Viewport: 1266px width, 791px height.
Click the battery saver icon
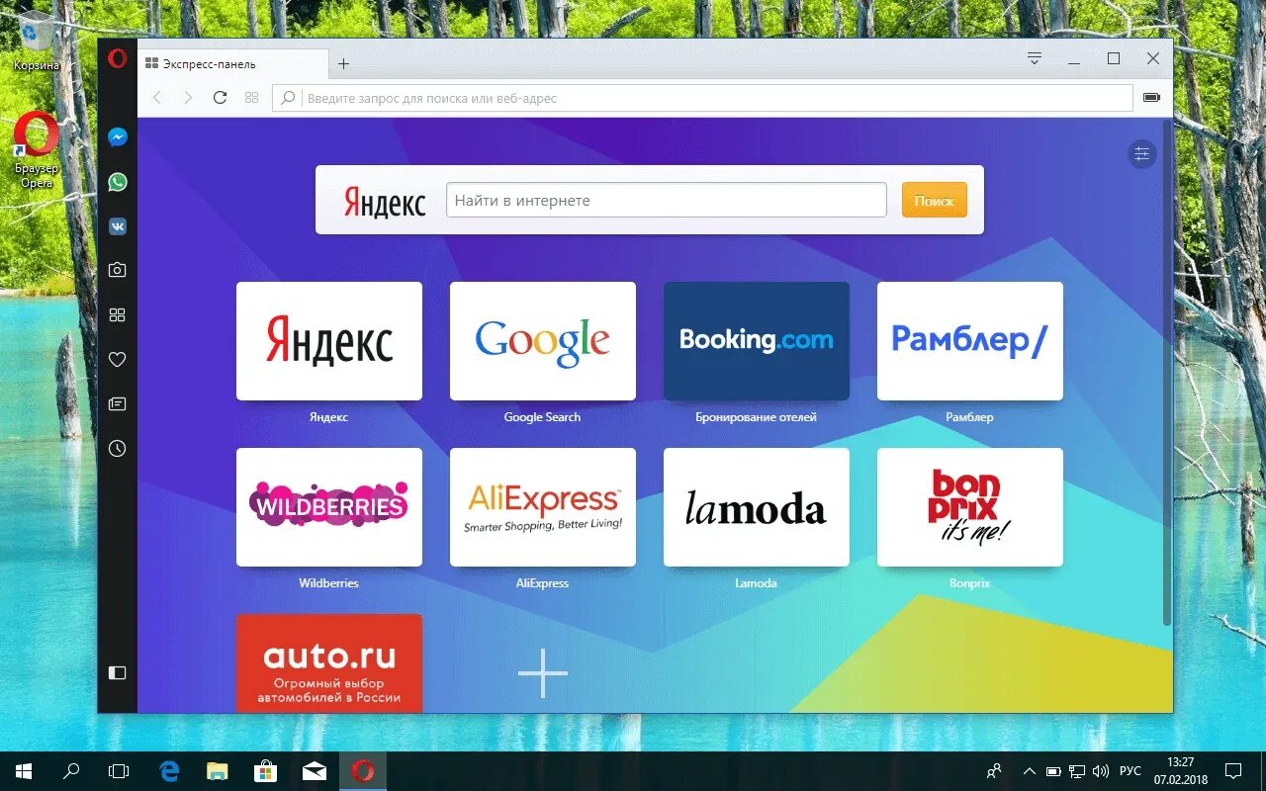point(1151,98)
